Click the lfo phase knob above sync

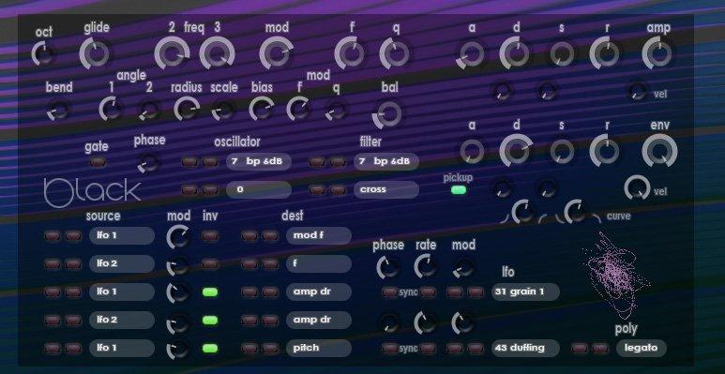coord(388,268)
